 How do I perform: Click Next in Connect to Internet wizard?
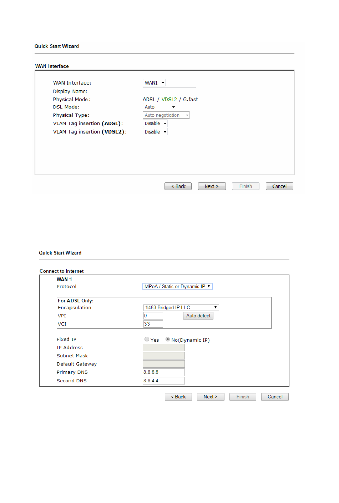(x=211, y=397)
